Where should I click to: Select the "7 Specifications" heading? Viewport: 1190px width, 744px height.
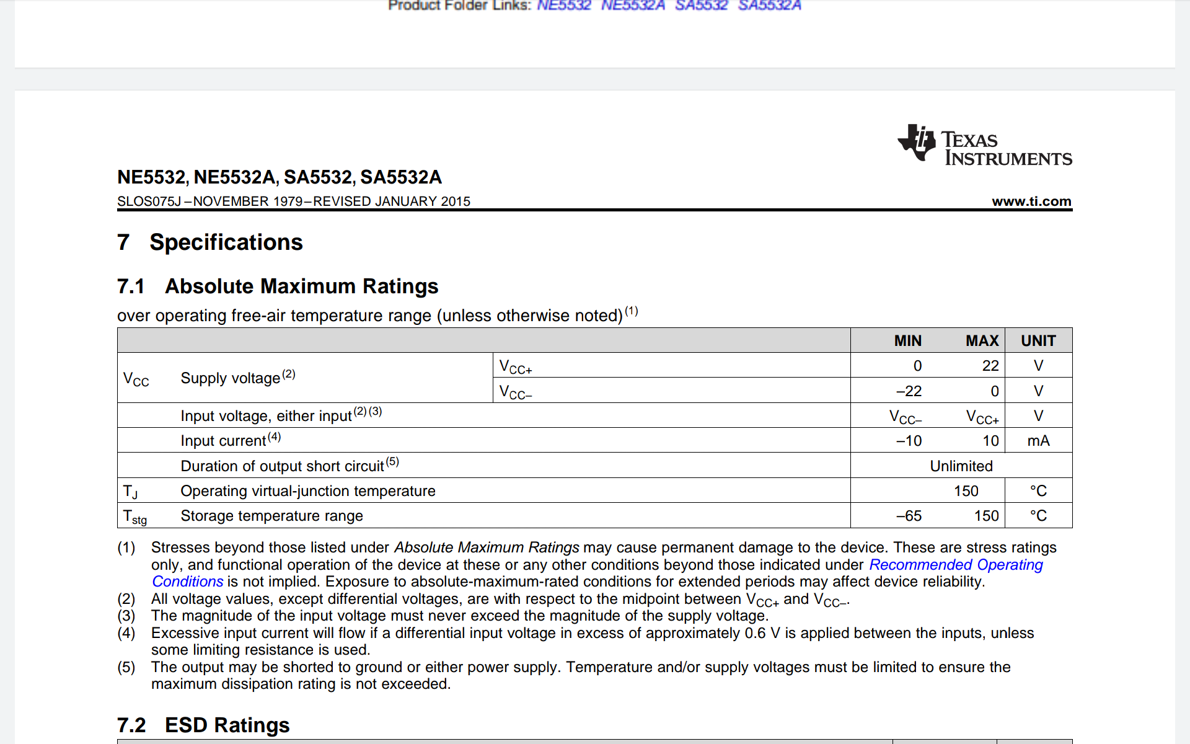click(209, 242)
